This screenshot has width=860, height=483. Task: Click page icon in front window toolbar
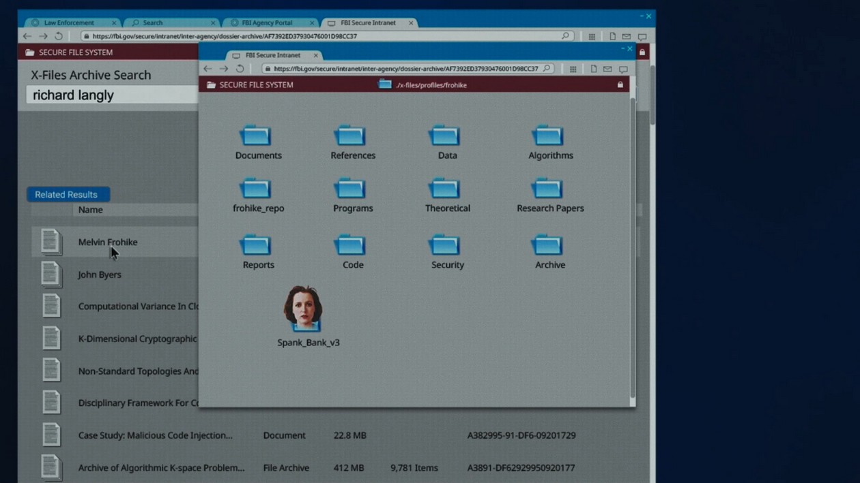(593, 69)
